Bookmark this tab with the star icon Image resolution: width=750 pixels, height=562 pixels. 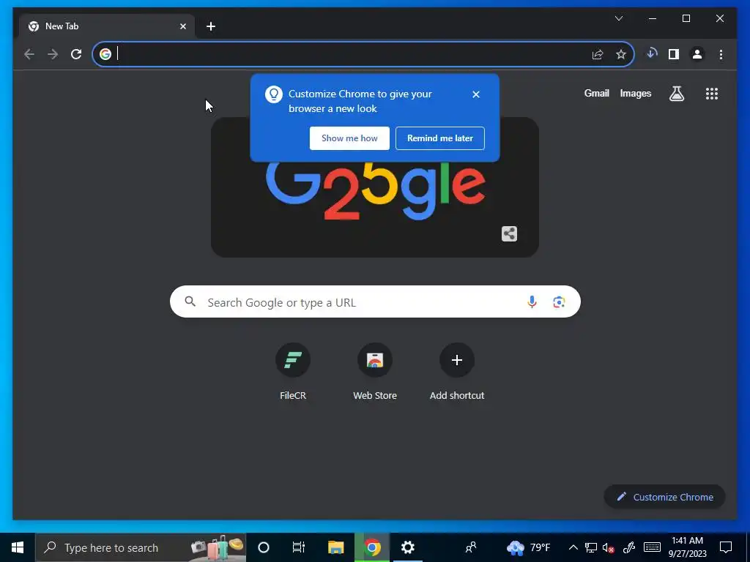point(621,54)
